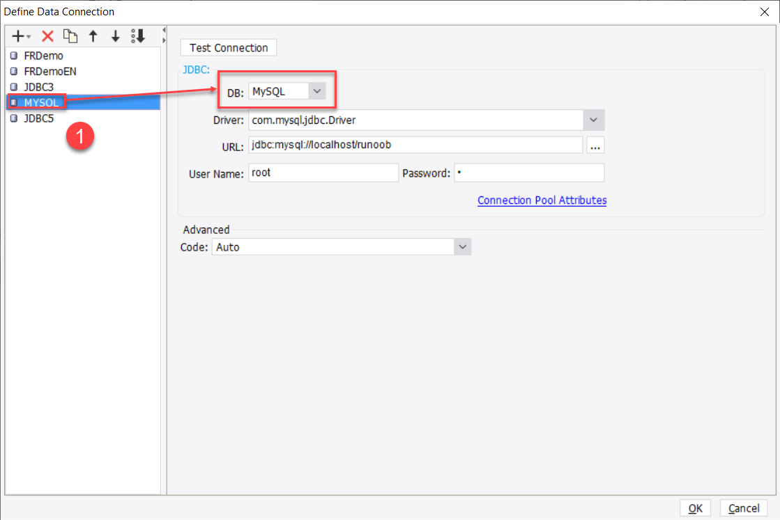Click the Password input field
The width and height of the screenshot is (780, 520).
click(x=529, y=172)
